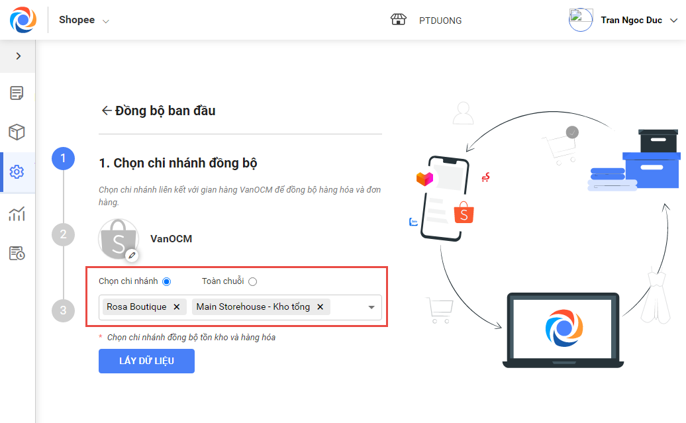Image resolution: width=686 pixels, height=423 pixels.
Task: Open the orders icon in the sidebar
Action: [x=17, y=93]
